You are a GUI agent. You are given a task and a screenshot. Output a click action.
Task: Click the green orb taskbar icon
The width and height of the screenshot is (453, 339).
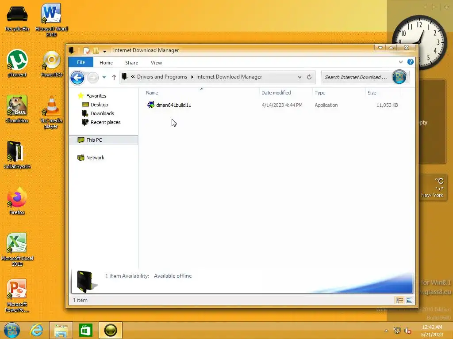(110, 330)
